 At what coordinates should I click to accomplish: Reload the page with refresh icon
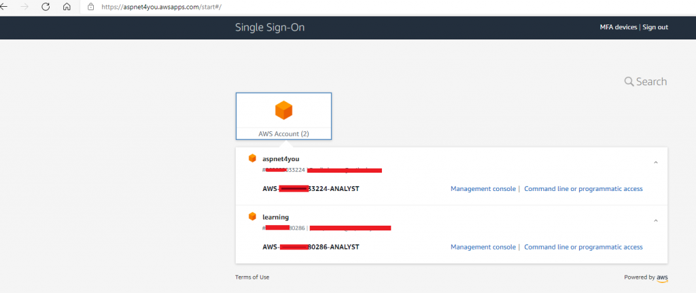[46, 7]
